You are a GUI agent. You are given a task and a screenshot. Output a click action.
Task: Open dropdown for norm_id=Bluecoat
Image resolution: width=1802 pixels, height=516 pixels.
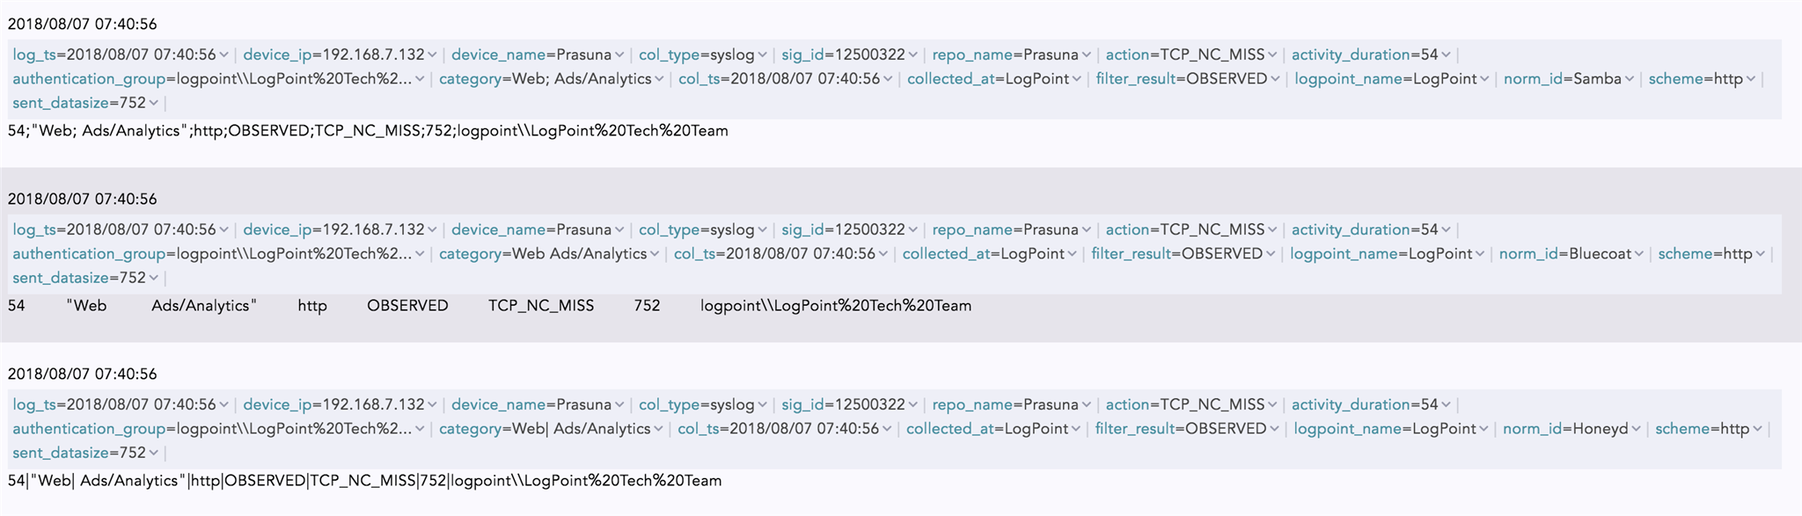coord(1640,253)
